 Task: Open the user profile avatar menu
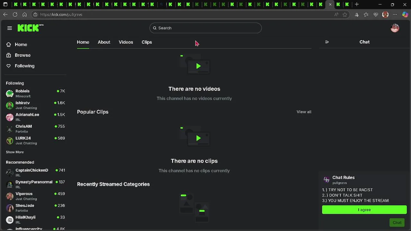(x=395, y=28)
